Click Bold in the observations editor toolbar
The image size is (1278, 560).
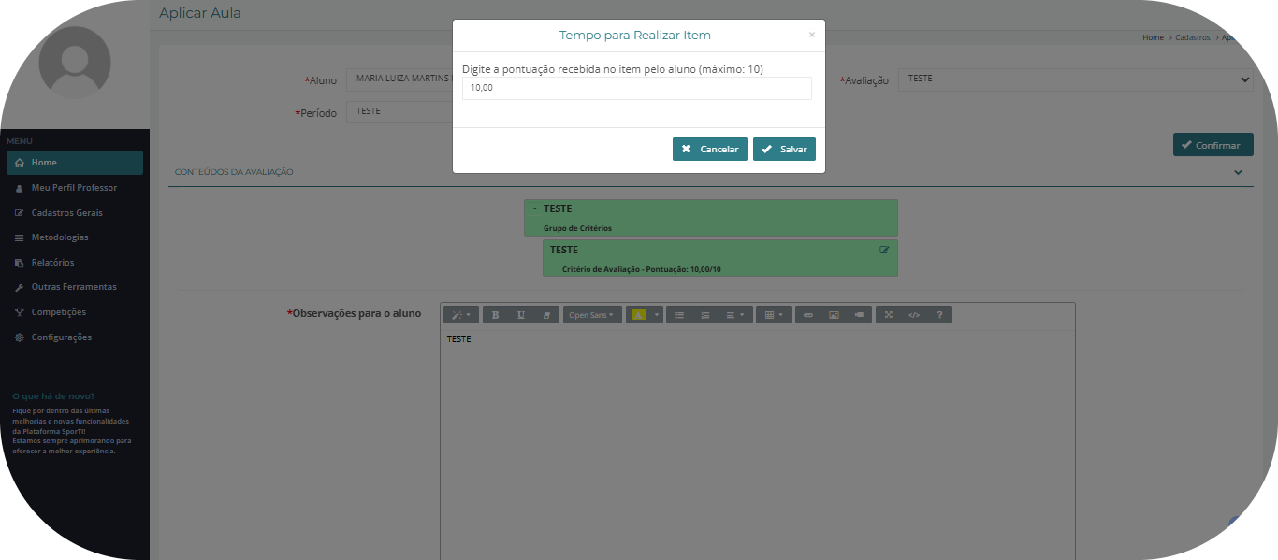click(496, 315)
